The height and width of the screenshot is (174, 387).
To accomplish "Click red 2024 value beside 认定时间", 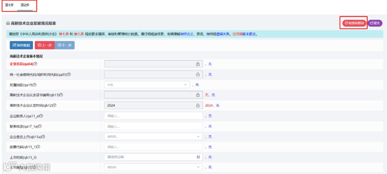I will point(209,106).
